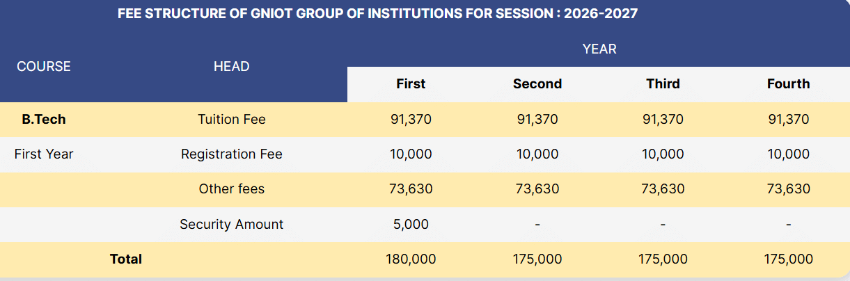This screenshot has width=850, height=281.
Task: Select second year Other fees 73,630
Action: (537, 189)
